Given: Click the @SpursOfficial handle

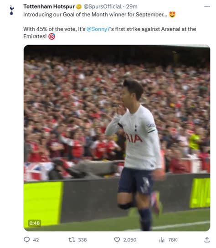Looking at the screenshot, I should point(103,6).
